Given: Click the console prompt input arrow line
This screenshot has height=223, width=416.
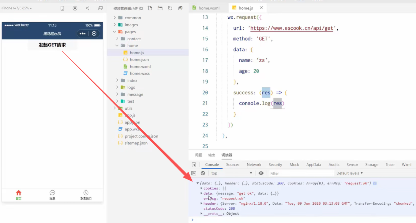Looking at the screenshot, I should [x=302, y=220].
